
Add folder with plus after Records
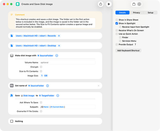point(59,36)
